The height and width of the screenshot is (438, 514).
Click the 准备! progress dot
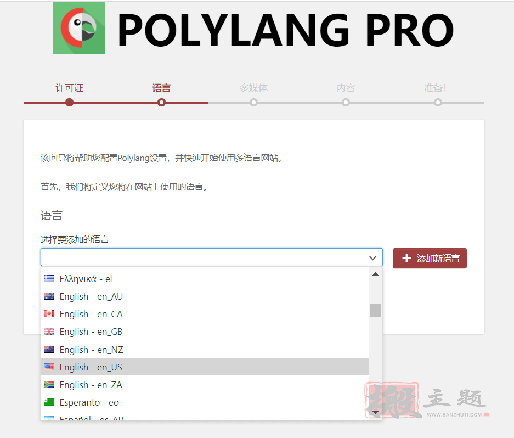coord(438,103)
